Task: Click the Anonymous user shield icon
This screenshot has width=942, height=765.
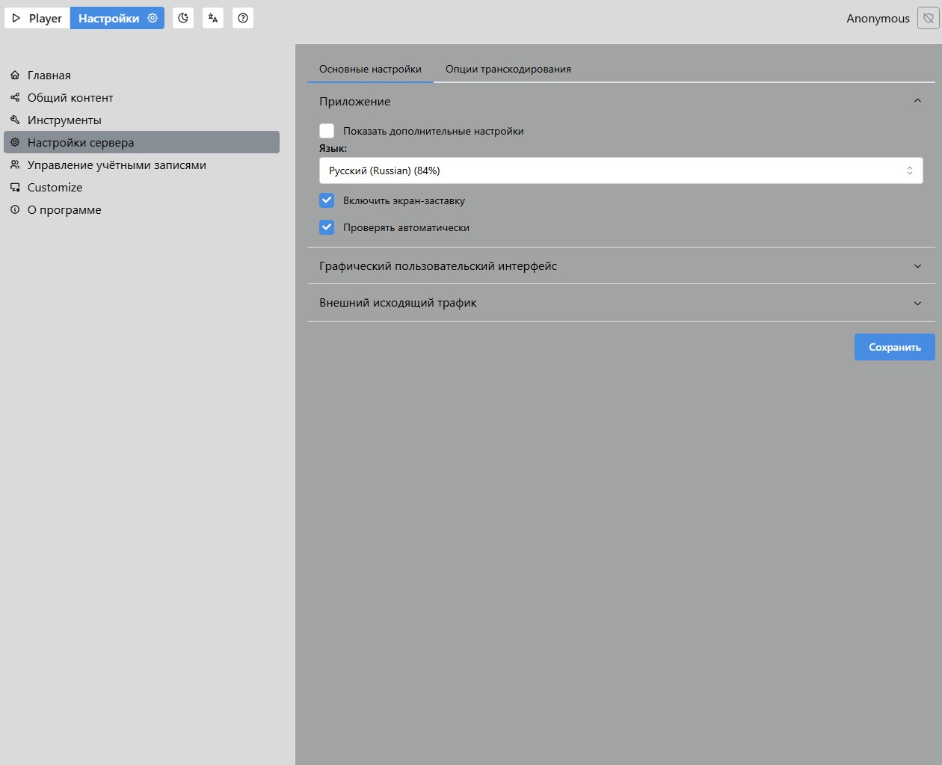Action: point(928,18)
